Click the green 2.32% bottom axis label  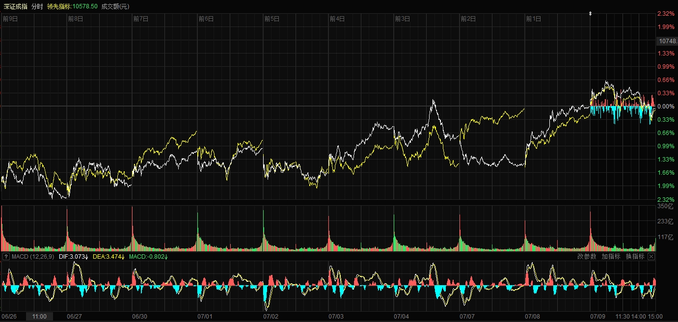(666, 199)
